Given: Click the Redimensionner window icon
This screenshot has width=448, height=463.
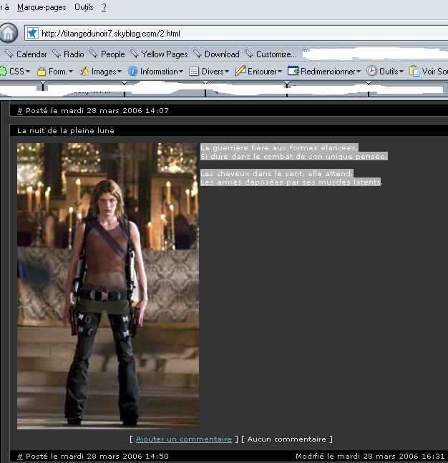Looking at the screenshot, I should (x=293, y=71).
